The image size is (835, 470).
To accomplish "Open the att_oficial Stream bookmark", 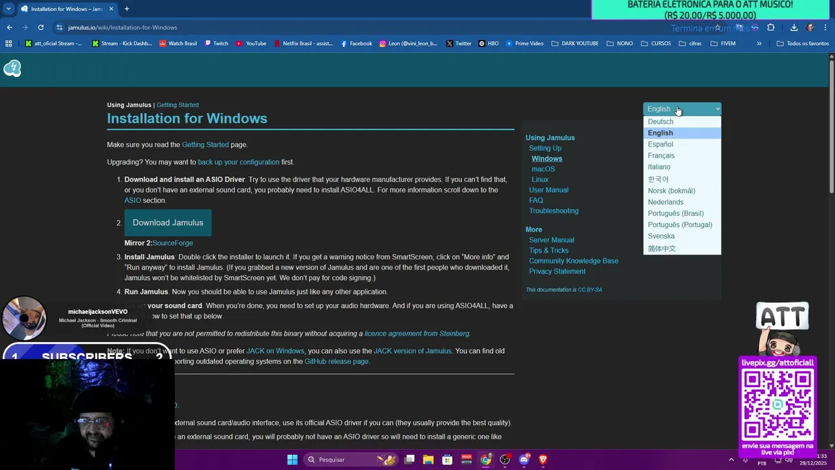I will click(53, 44).
